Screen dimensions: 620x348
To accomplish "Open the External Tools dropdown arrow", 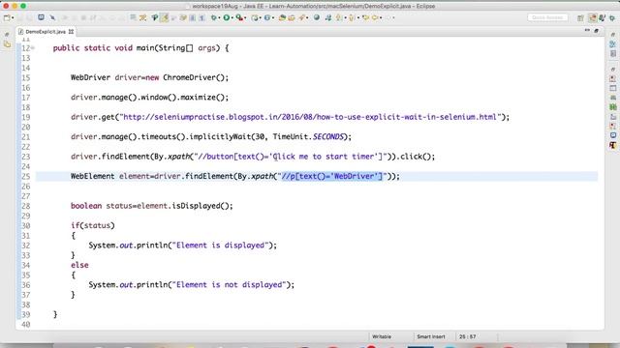I will (245, 18).
